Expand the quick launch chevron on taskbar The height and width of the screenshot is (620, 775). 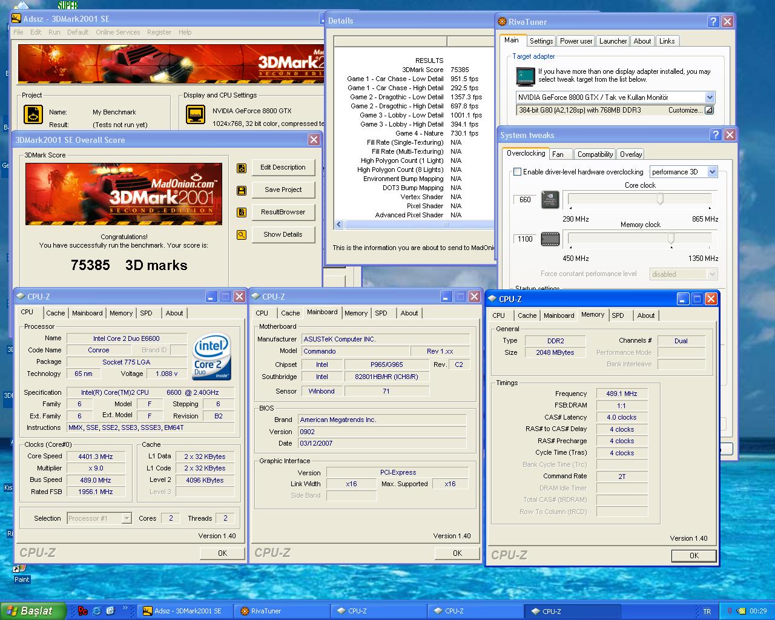click(x=126, y=609)
